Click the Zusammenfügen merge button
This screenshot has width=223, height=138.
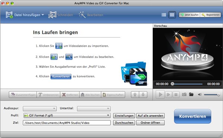click(x=23, y=95)
